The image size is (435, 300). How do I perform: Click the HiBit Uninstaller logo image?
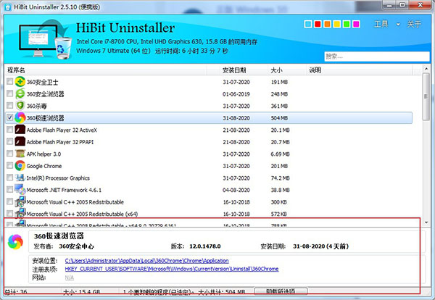pyautogui.click(x=45, y=38)
